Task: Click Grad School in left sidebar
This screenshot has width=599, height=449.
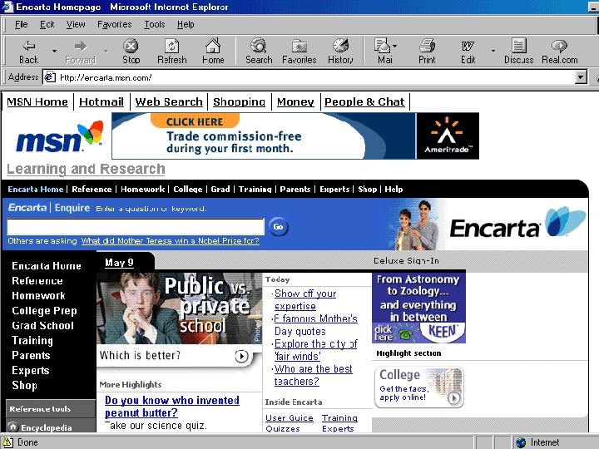Action: [42, 326]
